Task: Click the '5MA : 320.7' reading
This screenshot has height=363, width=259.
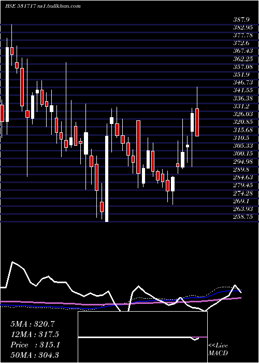Action: 33,324
